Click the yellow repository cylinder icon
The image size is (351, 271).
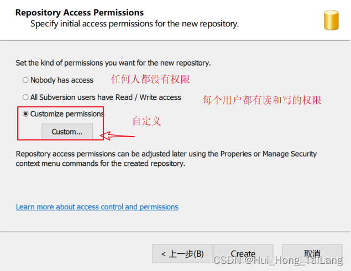pos(331,20)
